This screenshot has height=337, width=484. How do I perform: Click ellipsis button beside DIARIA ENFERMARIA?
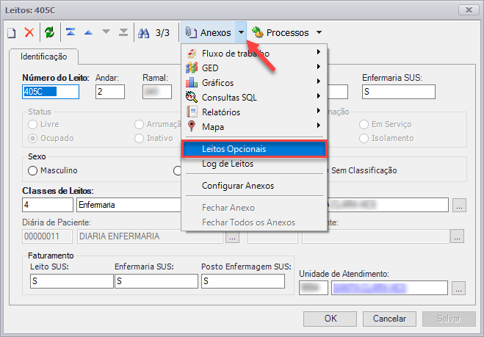(x=232, y=236)
